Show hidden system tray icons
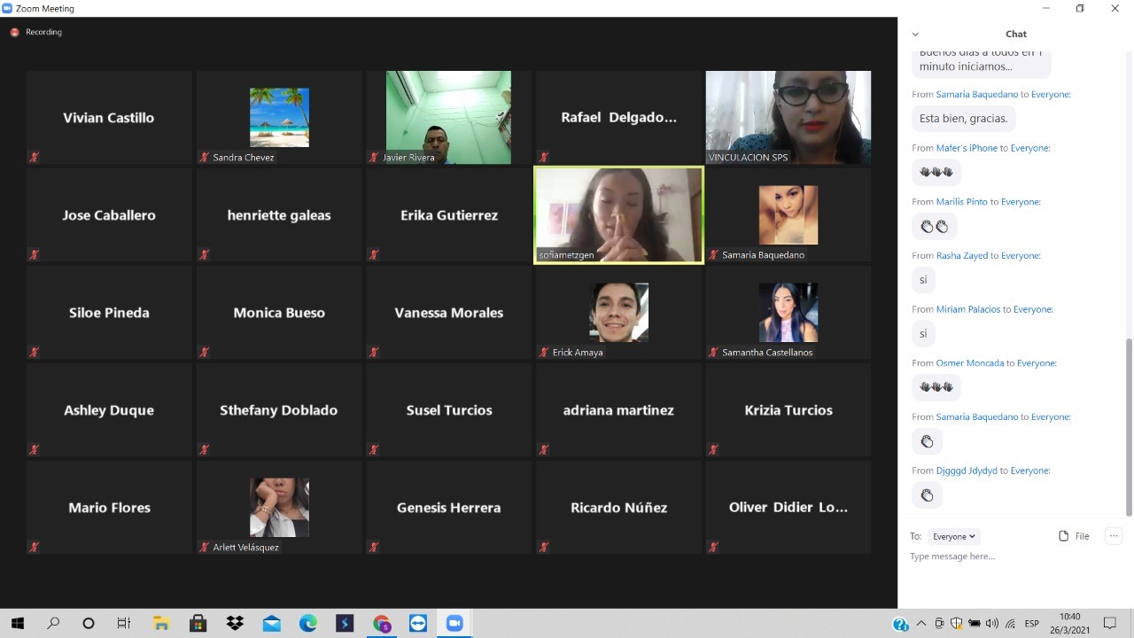 tap(921, 624)
